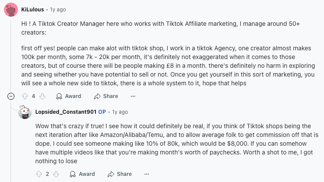This screenshot has width=324, height=182.
Task: Downvote Lopsided_Constant901's reply
Action: tap(56, 174)
